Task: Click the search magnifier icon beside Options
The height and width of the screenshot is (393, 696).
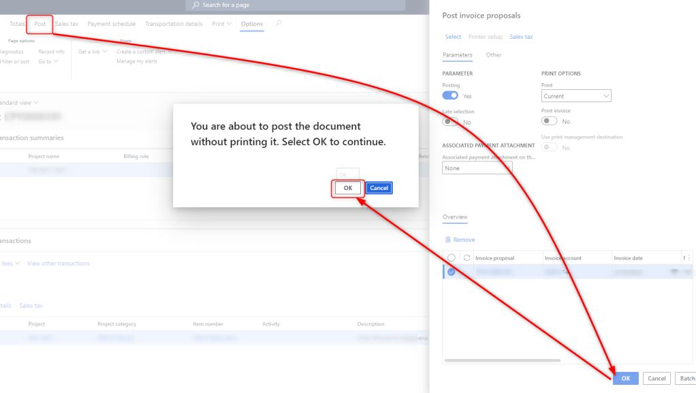Action: (279, 24)
